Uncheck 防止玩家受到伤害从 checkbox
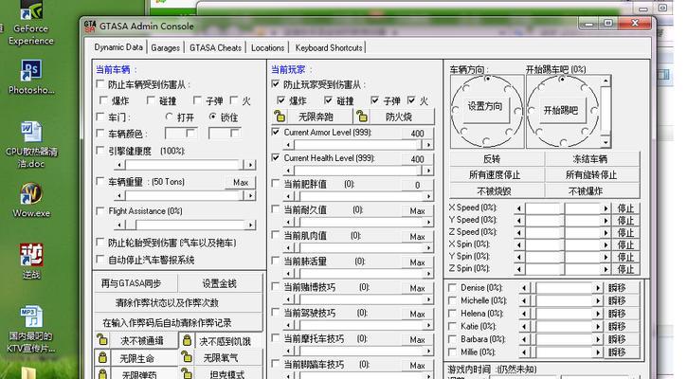This screenshot has width=687, height=379. pos(276,83)
